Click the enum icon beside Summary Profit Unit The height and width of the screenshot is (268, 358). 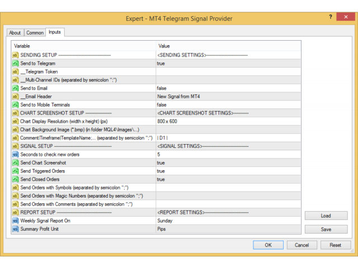[x=15, y=229]
